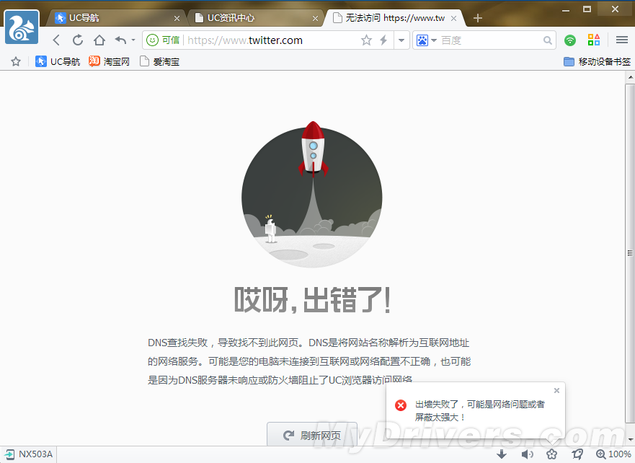Expand the undo arrow dropdown caret
This screenshot has height=463, width=635.
tap(133, 40)
